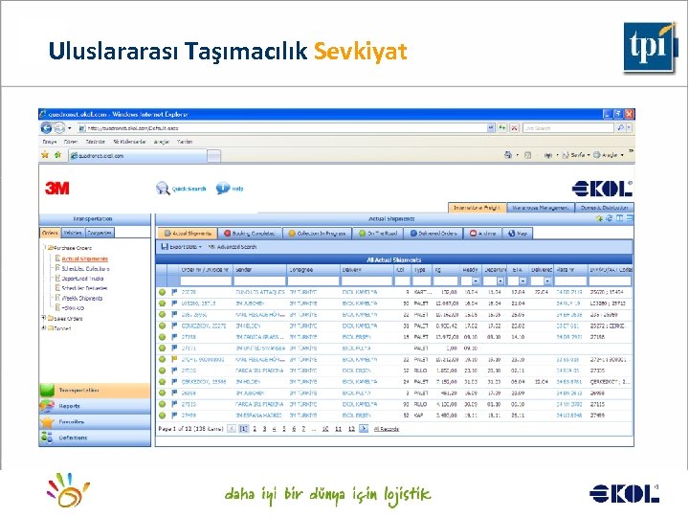Toggle column layout icon in Actual Shipments header
The width and height of the screenshot is (689, 517).
619,218
